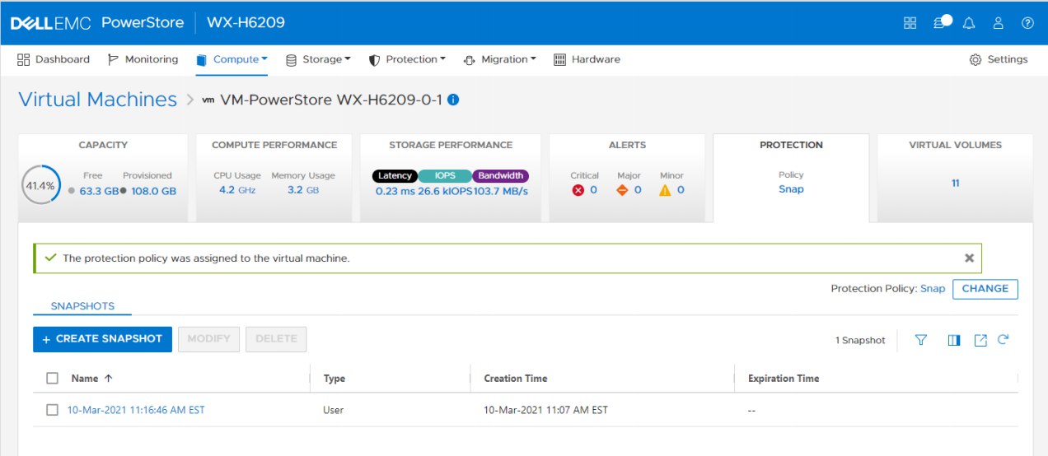Click the Major alerts orange icon
Screen dimensions: 1048x456
click(x=623, y=190)
